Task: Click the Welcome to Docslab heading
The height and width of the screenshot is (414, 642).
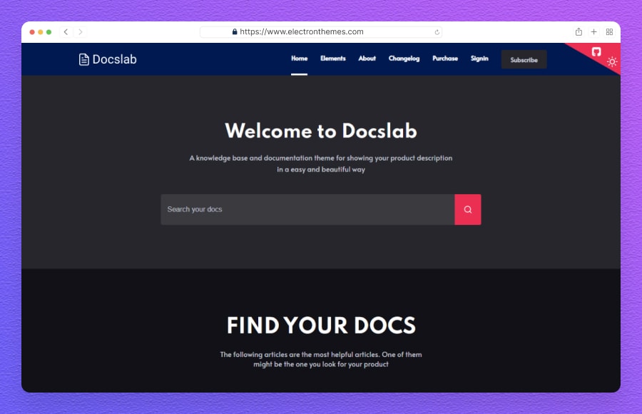Action: tap(321, 131)
